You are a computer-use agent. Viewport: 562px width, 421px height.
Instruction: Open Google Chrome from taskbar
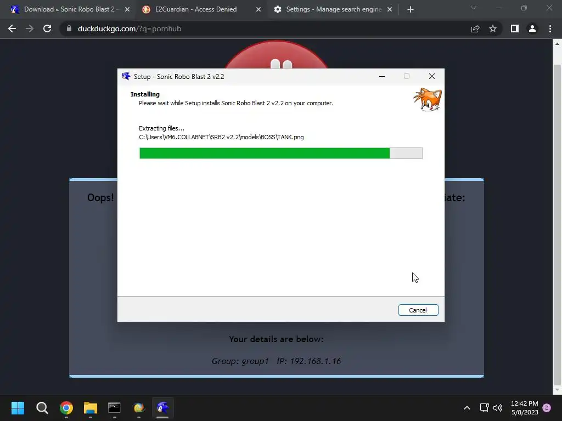pyautogui.click(x=66, y=408)
